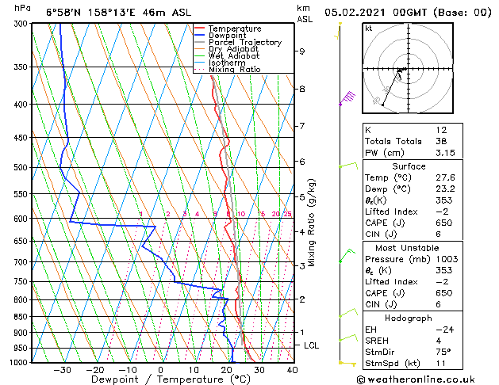Screen dimensions: 499x385
Task: Click the yellow wind barb at 1000 hPa
Action: click(347, 364)
